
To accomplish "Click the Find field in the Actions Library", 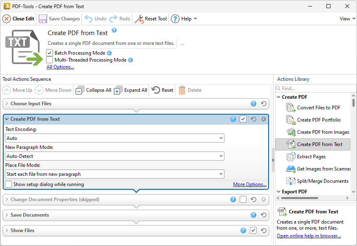I will (x=315, y=88).
